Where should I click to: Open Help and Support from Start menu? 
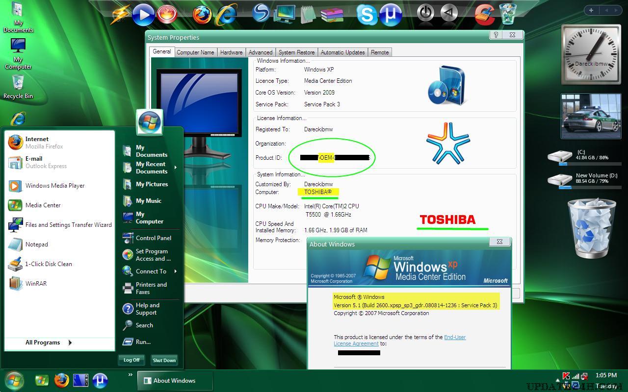(x=150, y=309)
